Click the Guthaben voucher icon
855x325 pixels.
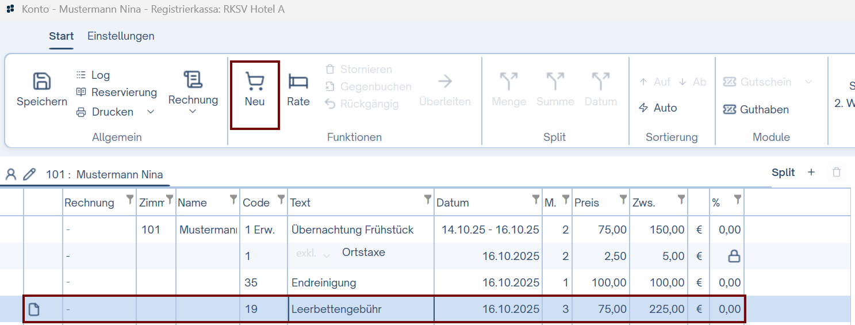(730, 109)
